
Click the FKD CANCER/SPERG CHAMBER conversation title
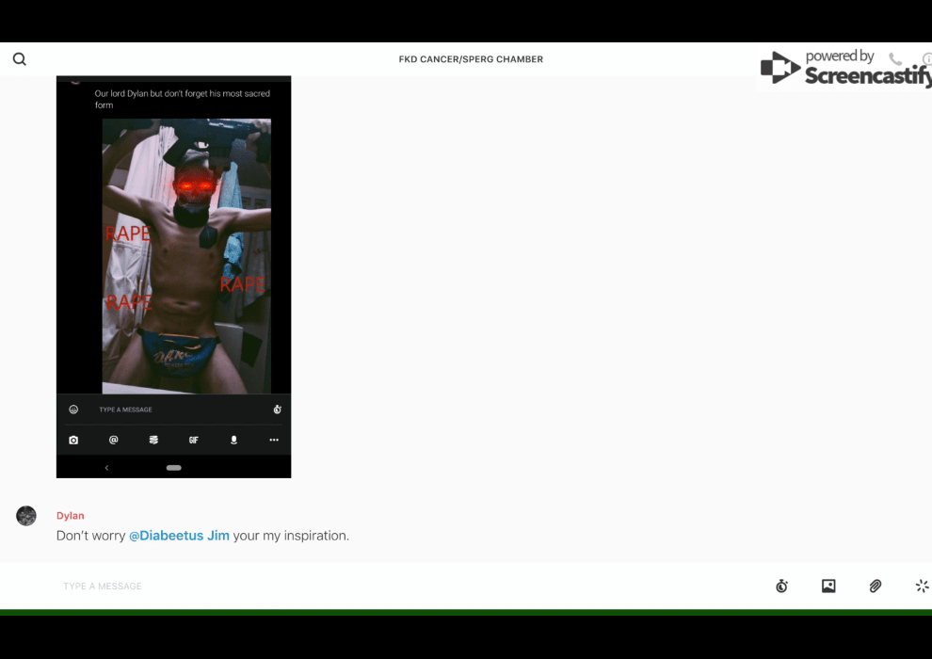click(471, 59)
